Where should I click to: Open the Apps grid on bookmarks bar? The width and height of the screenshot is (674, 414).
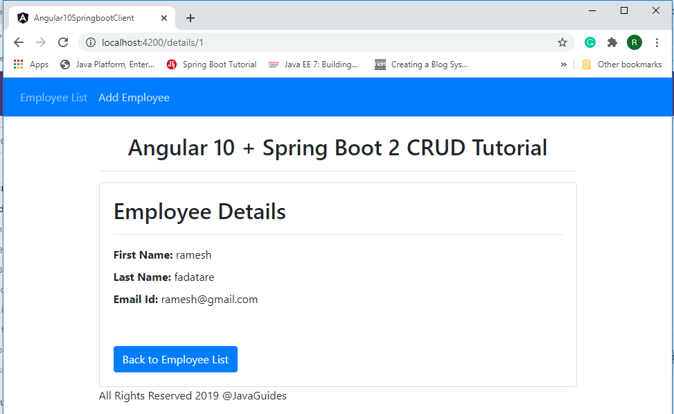click(19, 64)
